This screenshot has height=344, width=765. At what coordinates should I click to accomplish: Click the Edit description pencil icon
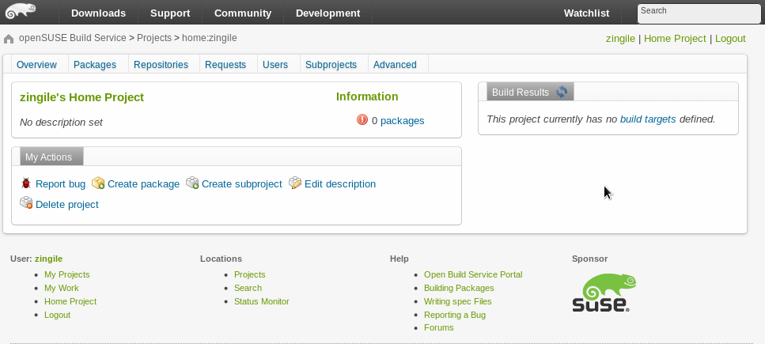(295, 183)
